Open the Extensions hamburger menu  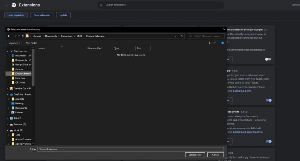click(7, 5)
